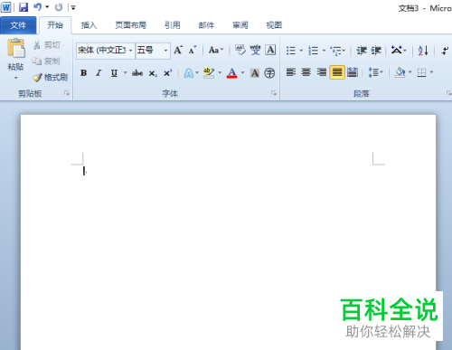Click the document page at cursor
This screenshot has width=452, height=350.
click(84, 171)
